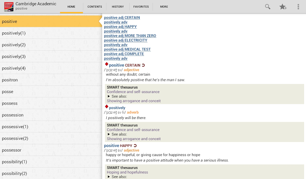Follow link positive adj CERTAIN
Viewport: 306px width, 179px height.
(122, 18)
